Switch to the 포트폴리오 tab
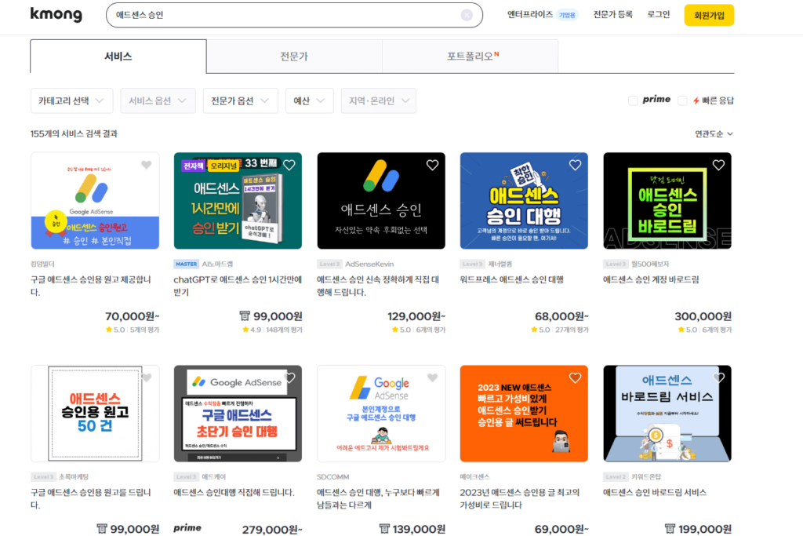The height and width of the screenshot is (536, 803). coord(471,57)
